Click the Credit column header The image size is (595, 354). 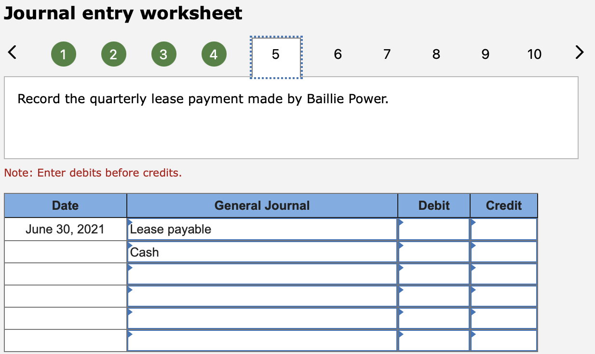[x=504, y=205]
